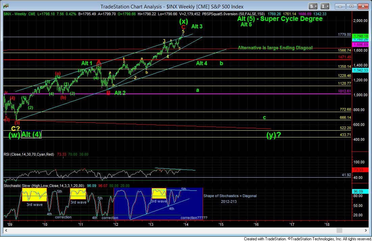Click the 1120.77 price level label
This screenshot has height=241, width=372.
(344, 83)
